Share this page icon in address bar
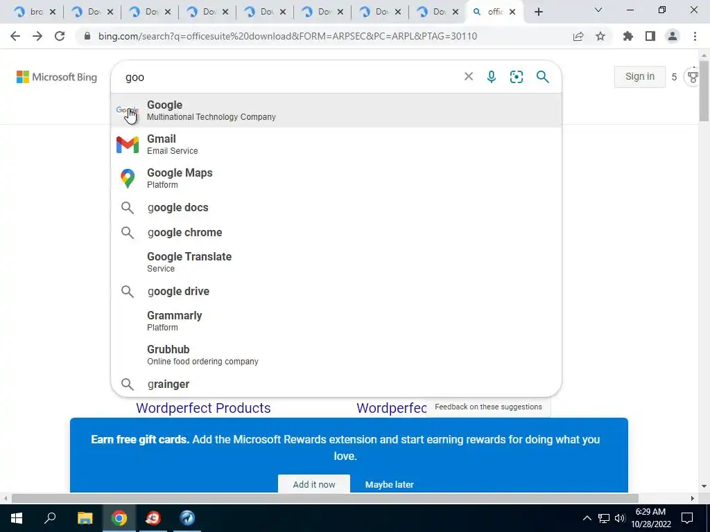This screenshot has height=532, width=710. coord(578,36)
